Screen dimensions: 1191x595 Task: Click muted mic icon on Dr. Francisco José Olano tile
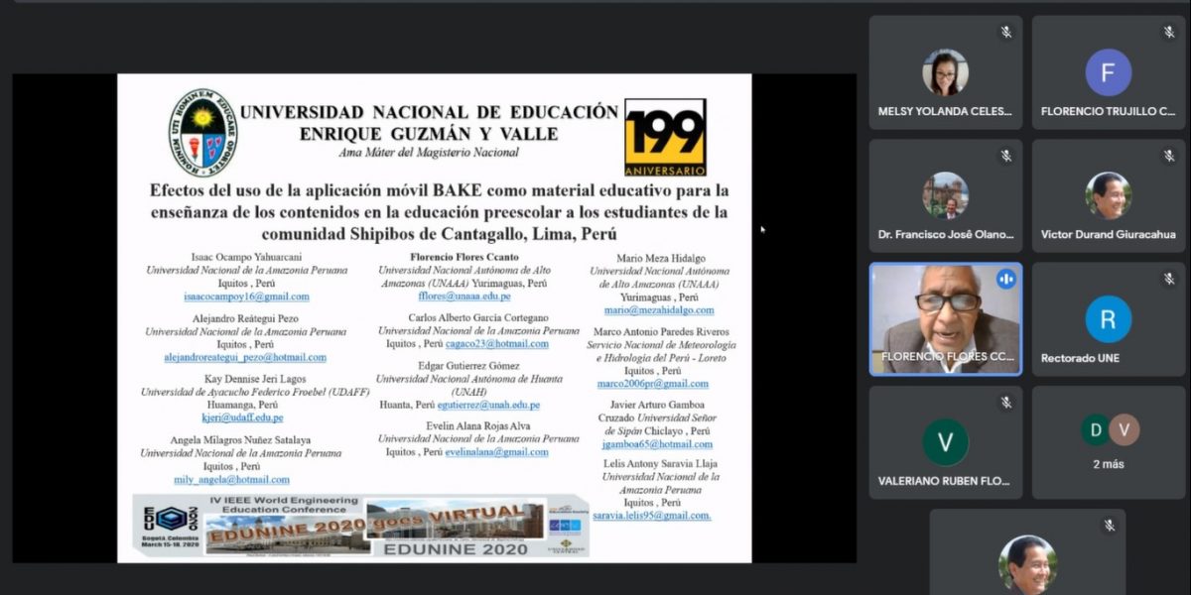coord(1005,156)
